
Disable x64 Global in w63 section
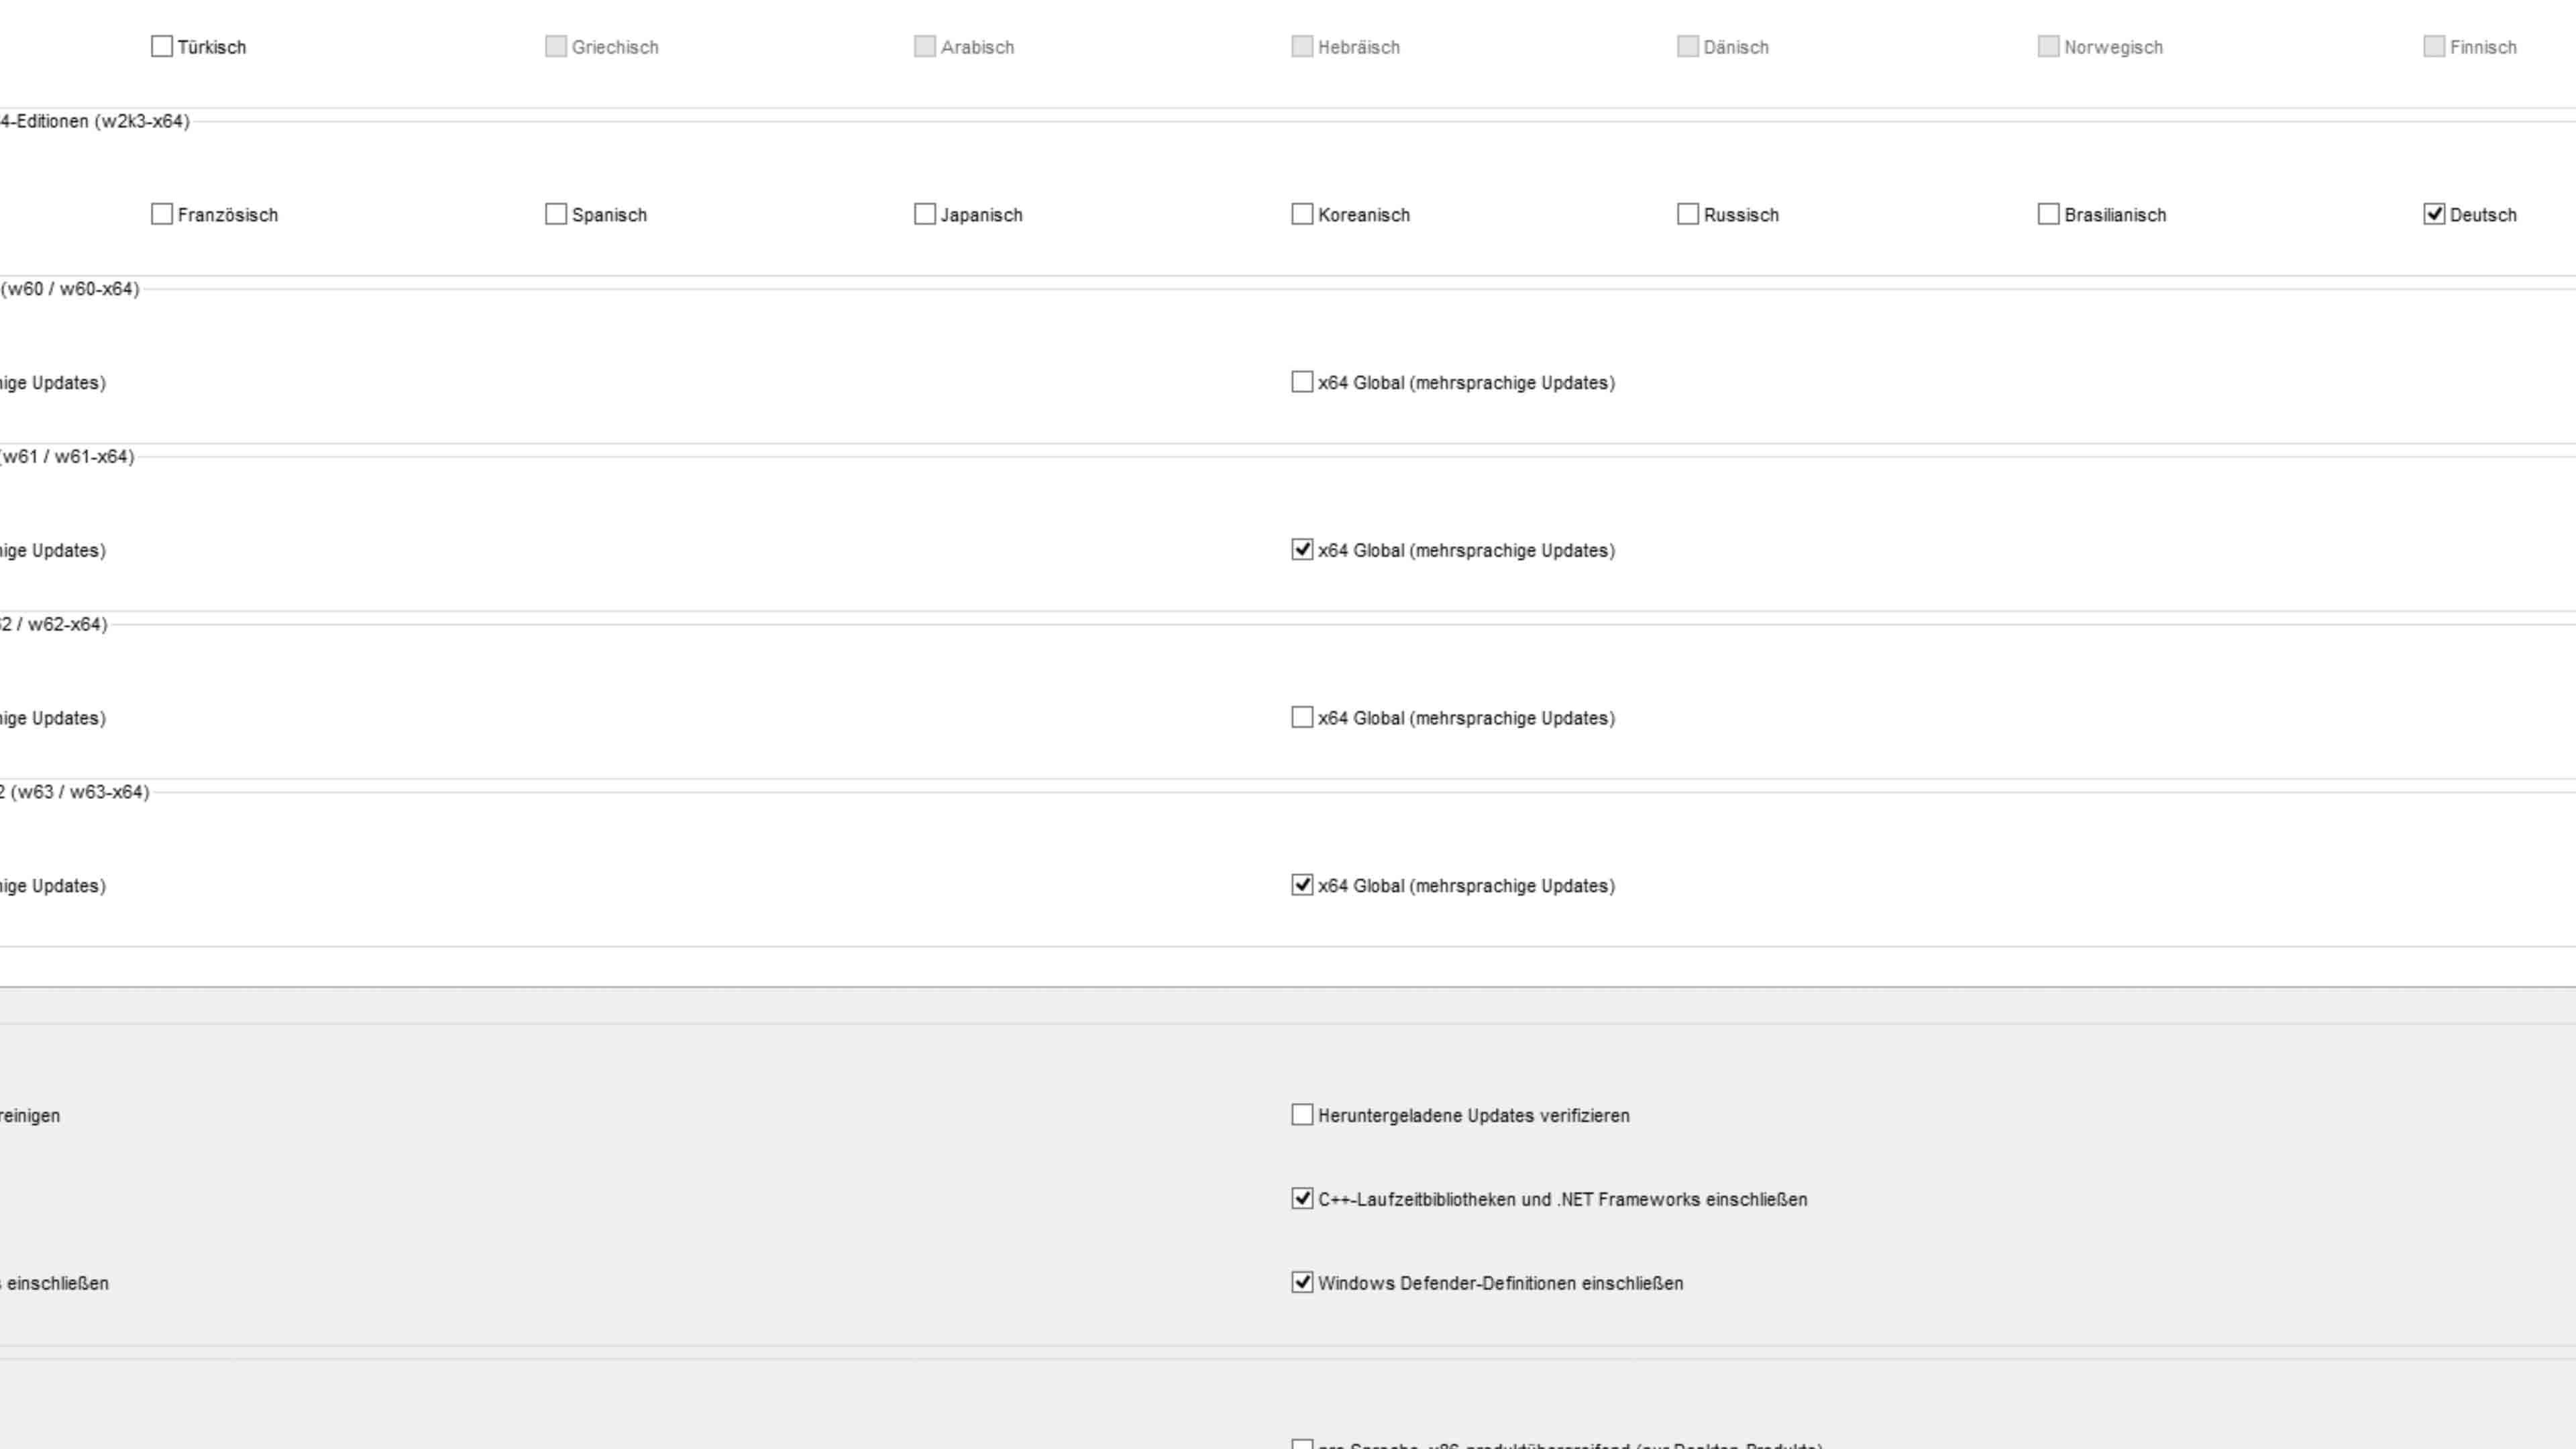point(1302,885)
